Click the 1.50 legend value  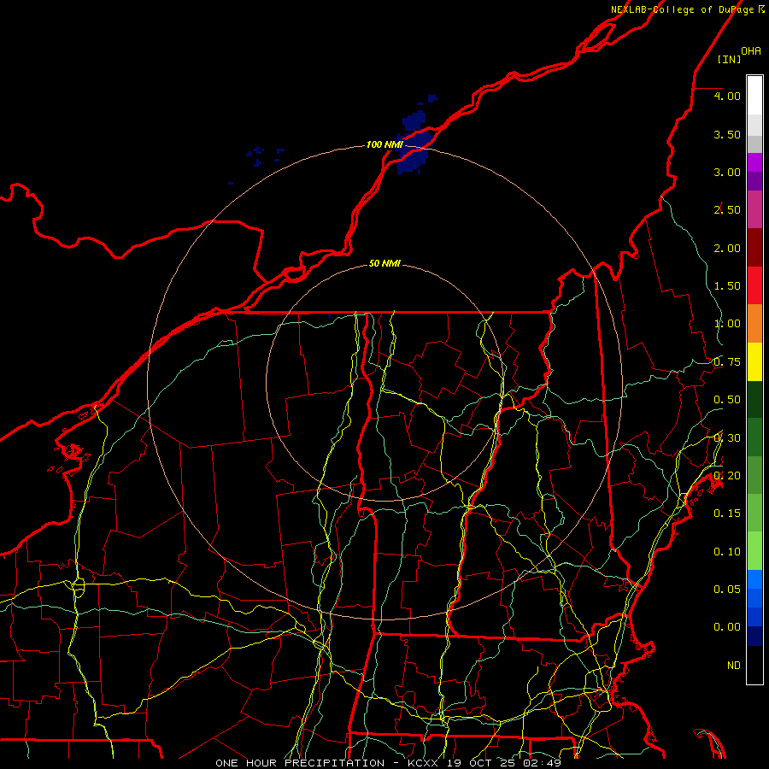pos(727,286)
